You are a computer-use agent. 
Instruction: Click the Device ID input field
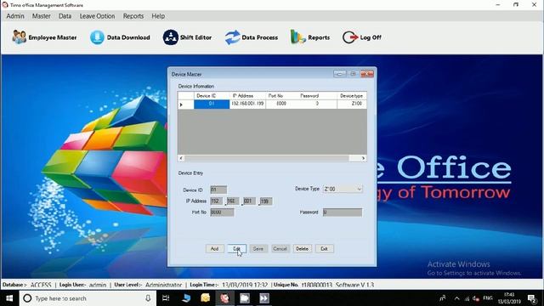(218, 190)
